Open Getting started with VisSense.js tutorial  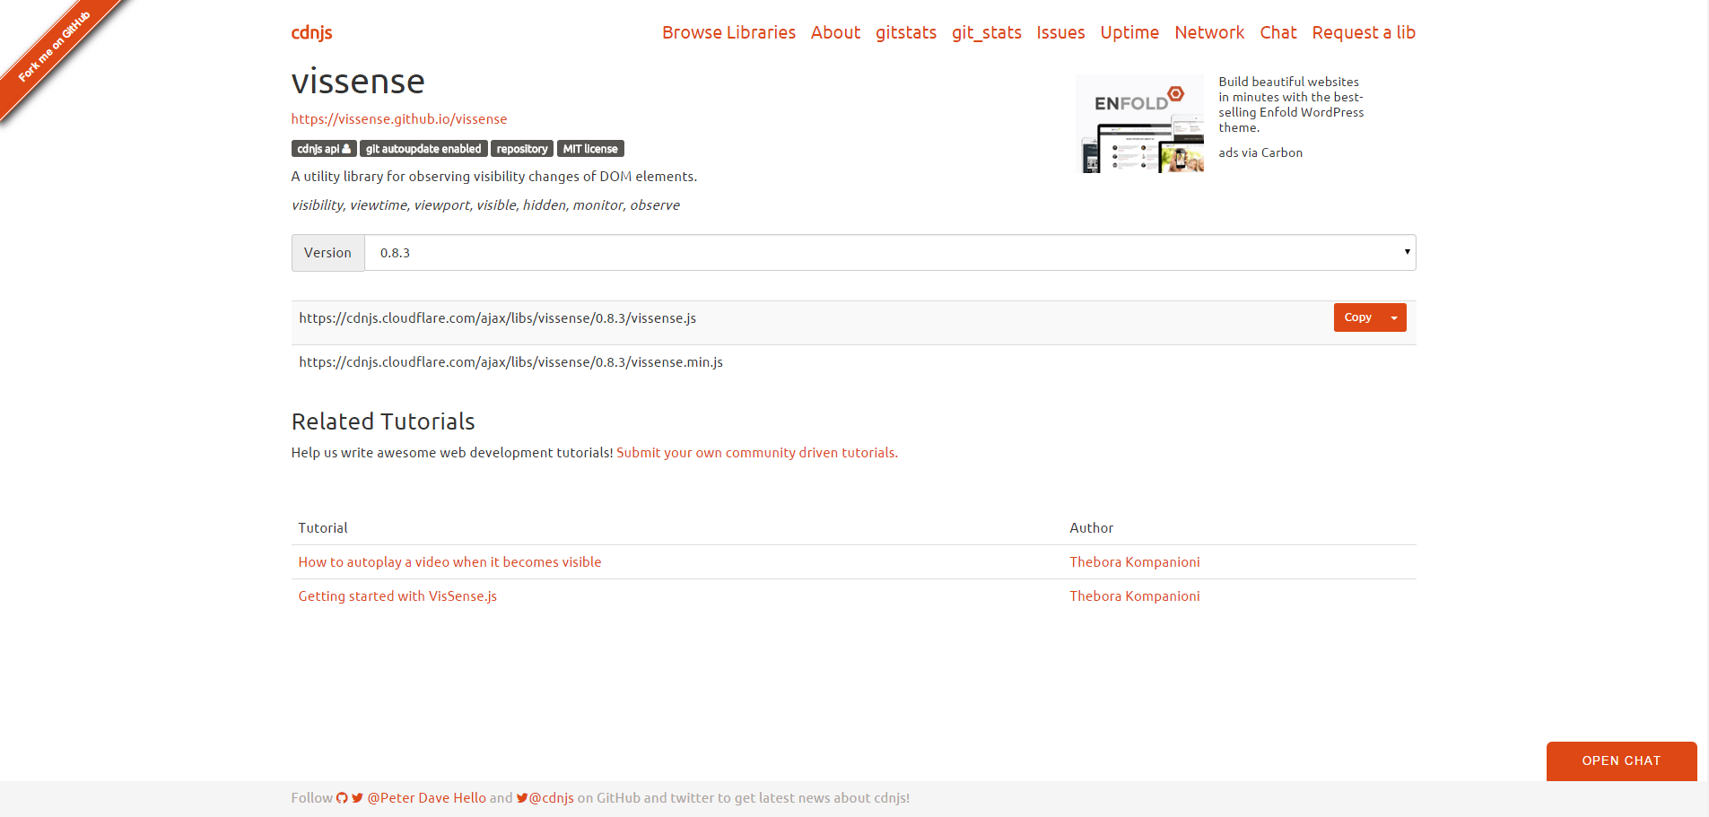point(397,596)
